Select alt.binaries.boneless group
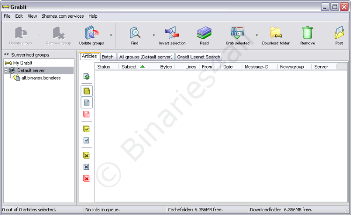The height and width of the screenshot is (215, 351). [41, 78]
